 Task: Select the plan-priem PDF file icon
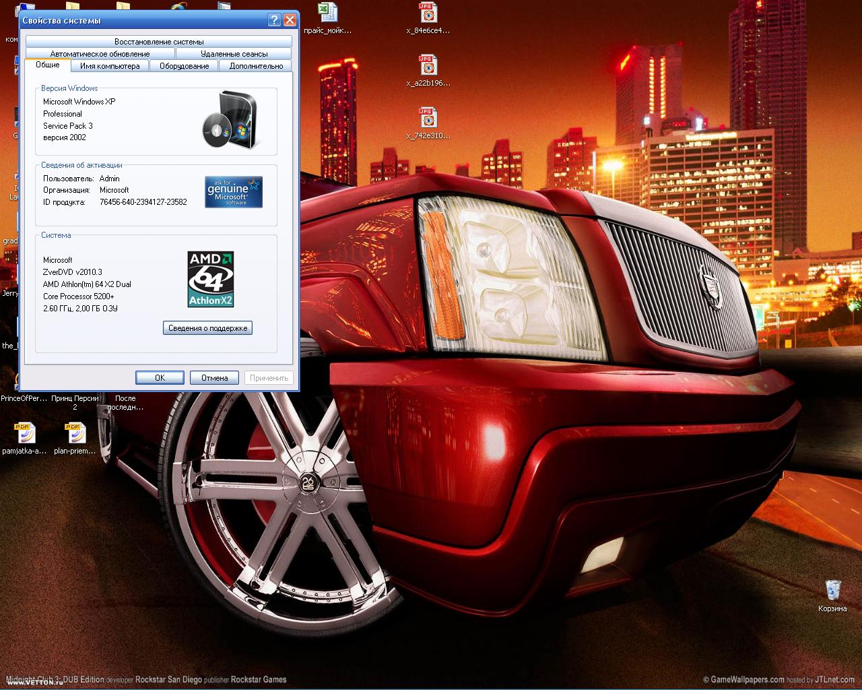pyautogui.click(x=75, y=433)
